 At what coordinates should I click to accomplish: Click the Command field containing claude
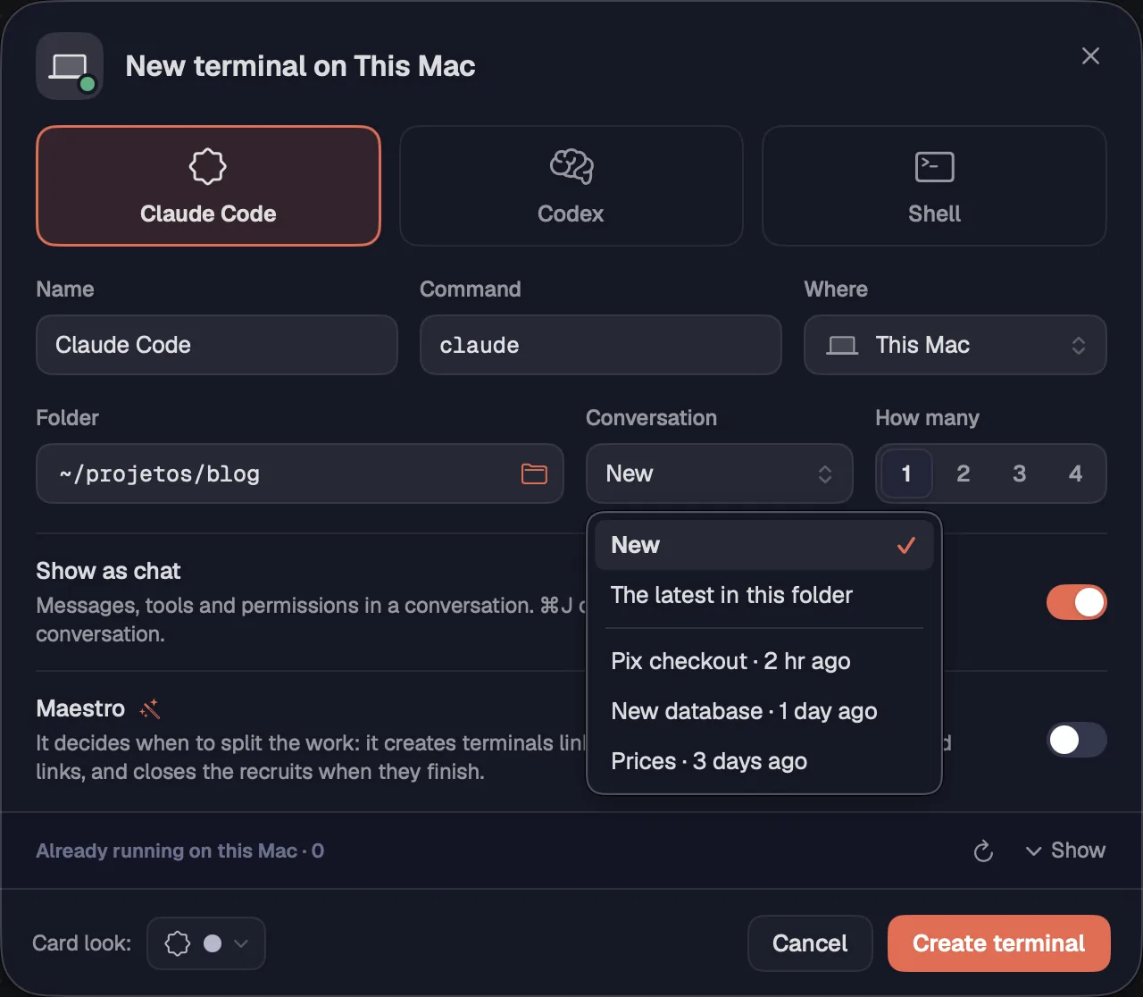pos(601,345)
